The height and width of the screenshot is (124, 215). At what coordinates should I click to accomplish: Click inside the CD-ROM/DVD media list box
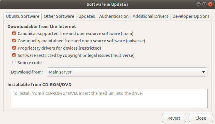point(109,99)
